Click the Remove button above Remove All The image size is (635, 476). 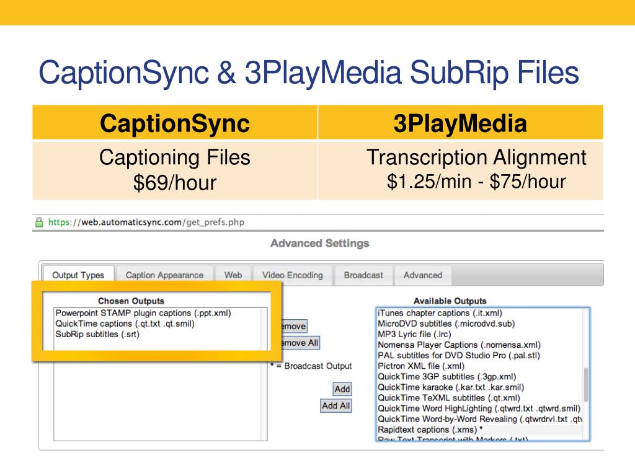pos(295,326)
